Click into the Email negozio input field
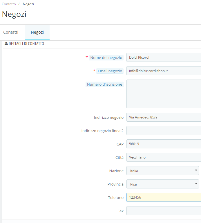The height and width of the screenshot is (223, 201). point(164,71)
